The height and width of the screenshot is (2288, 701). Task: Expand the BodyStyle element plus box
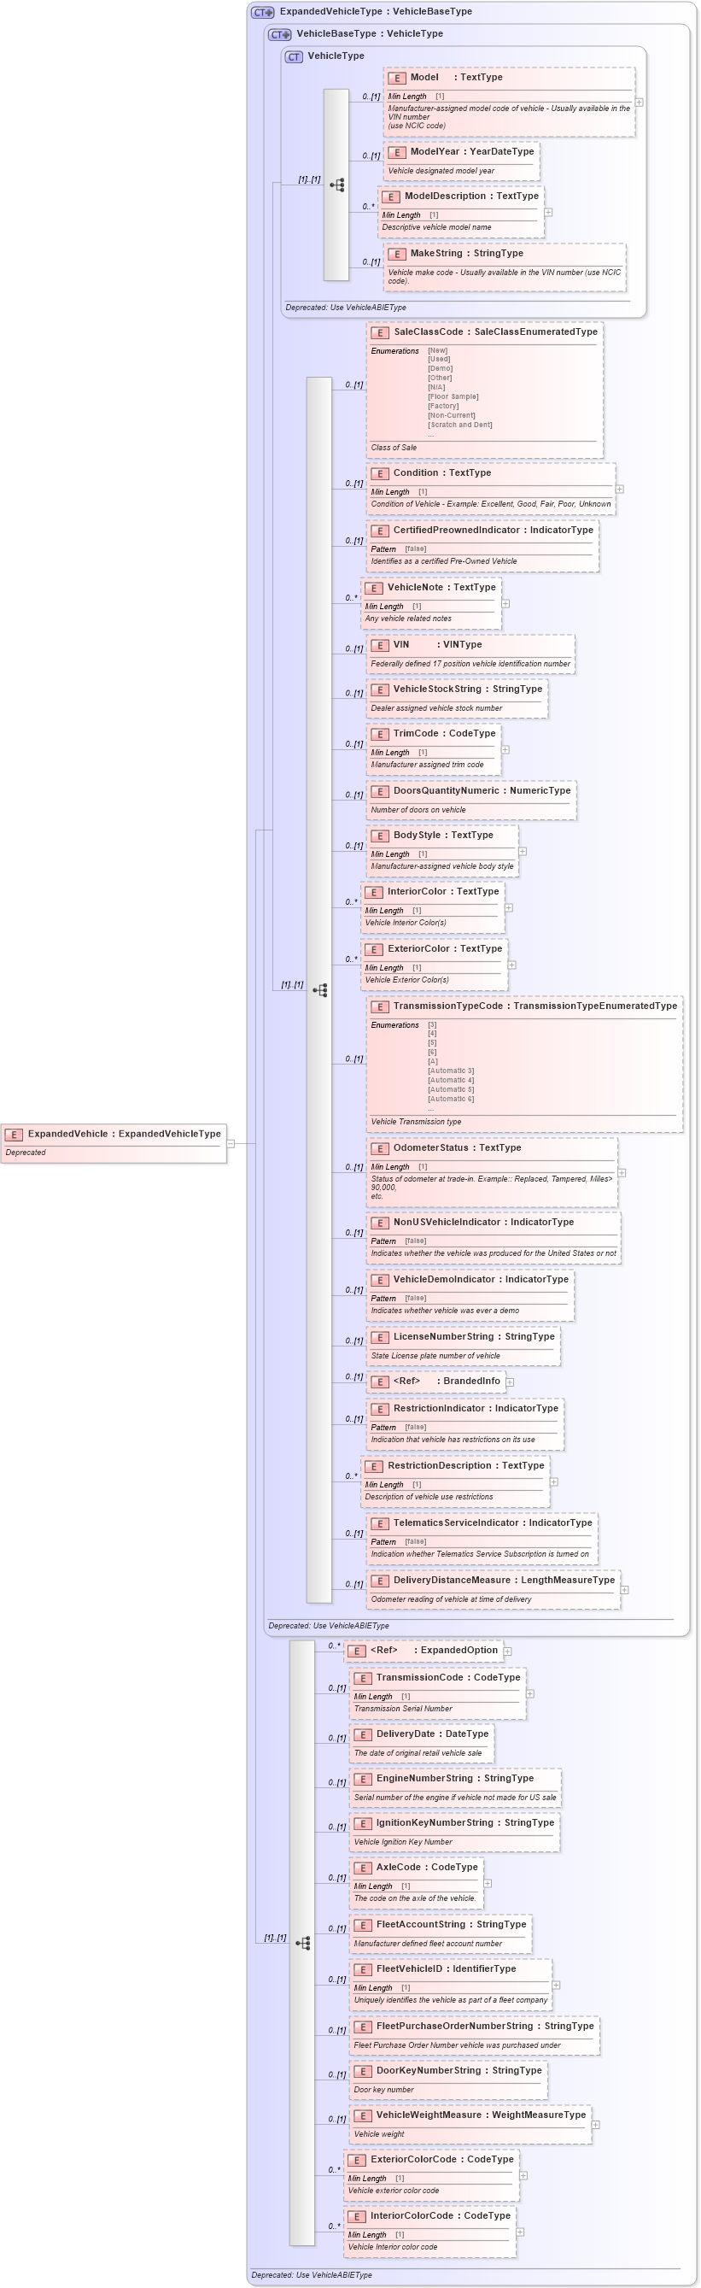point(523,851)
